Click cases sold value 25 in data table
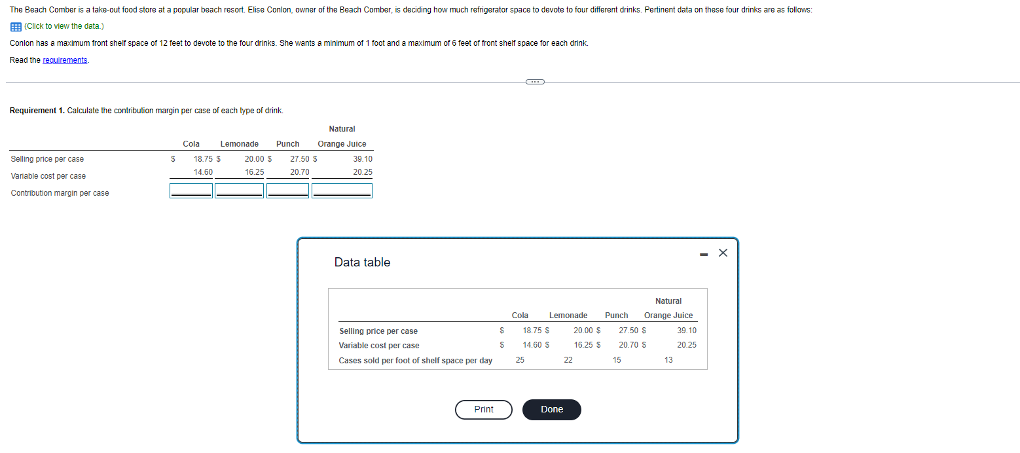The image size is (1020, 453). (520, 360)
